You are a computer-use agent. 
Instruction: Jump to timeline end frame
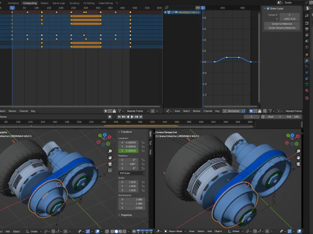point(141,117)
